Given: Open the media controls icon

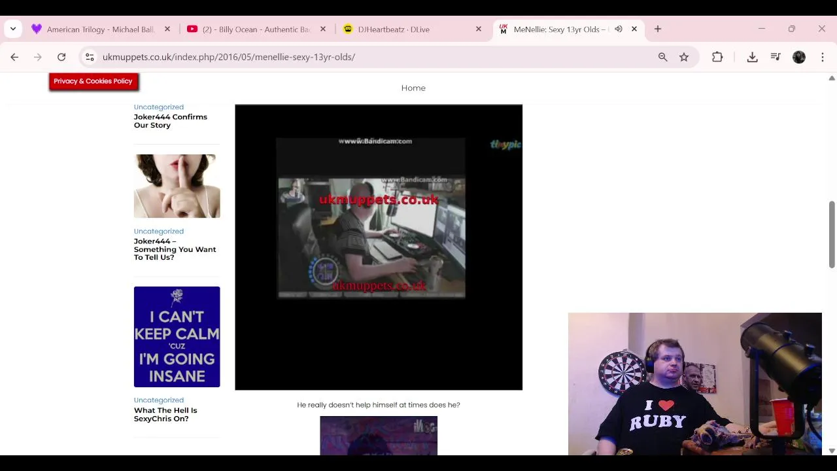Looking at the screenshot, I should pyautogui.click(x=776, y=57).
